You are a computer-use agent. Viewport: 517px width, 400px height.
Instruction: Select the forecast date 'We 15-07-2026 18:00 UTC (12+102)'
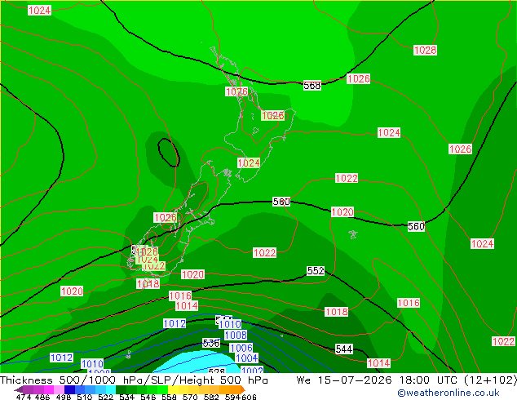pyautogui.click(x=406, y=380)
